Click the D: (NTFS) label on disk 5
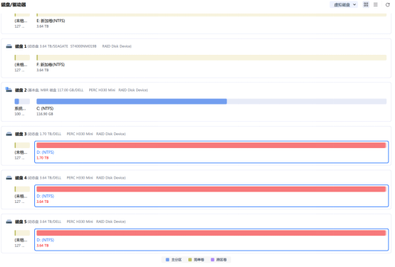 click(46, 240)
